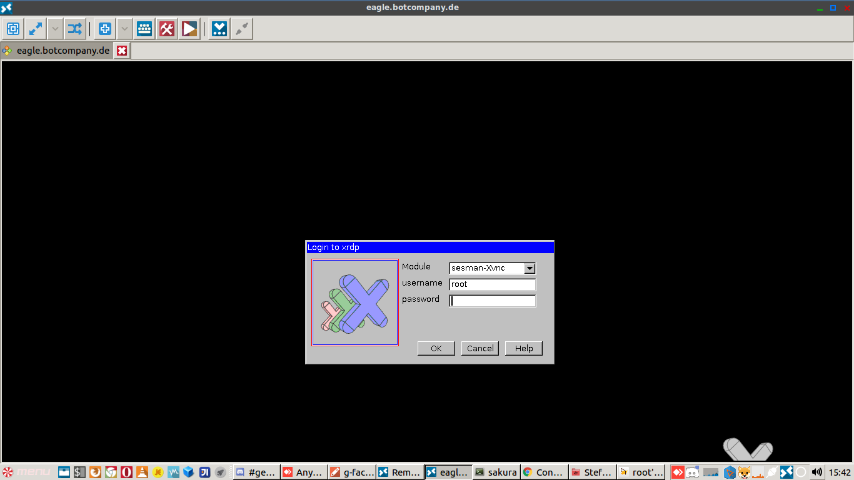
Task: Toggle the grab keyboard icon
Action: [x=144, y=29]
